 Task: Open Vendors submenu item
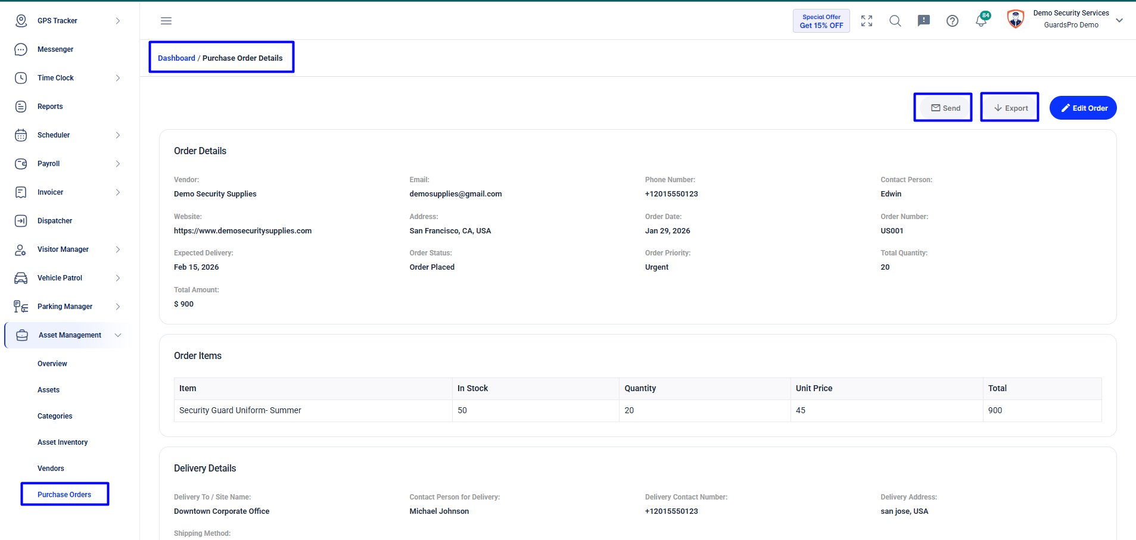coord(51,469)
